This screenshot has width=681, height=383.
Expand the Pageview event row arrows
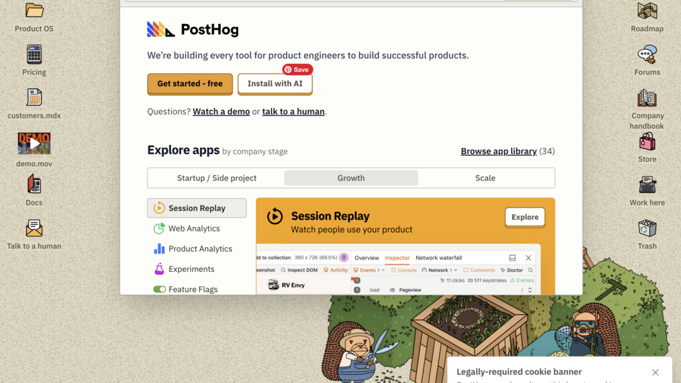pyautogui.click(x=530, y=290)
